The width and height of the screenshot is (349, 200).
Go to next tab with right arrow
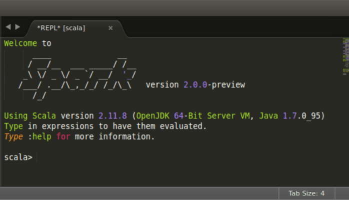[17, 27]
